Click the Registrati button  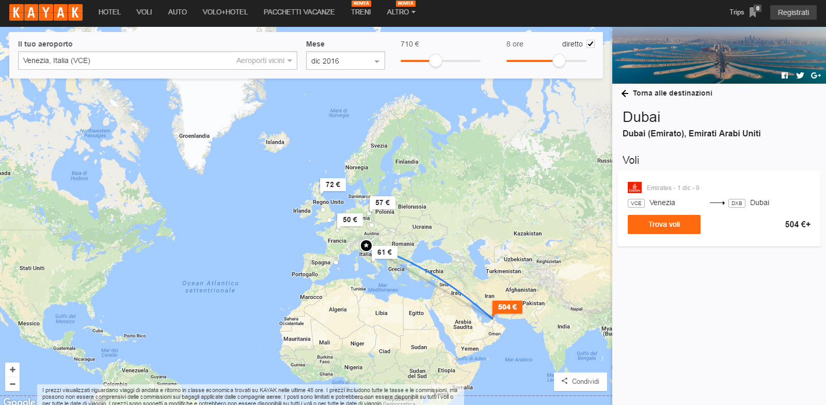click(793, 12)
